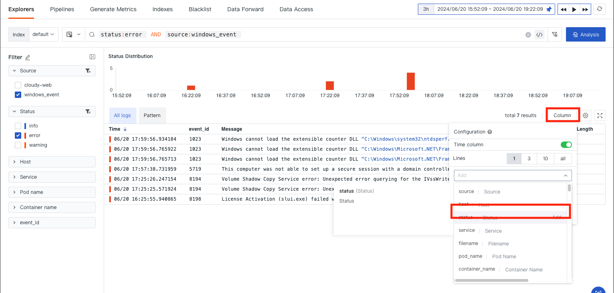614x293 pixels.
Task: Expand the Container name filter section
Action: [52, 207]
